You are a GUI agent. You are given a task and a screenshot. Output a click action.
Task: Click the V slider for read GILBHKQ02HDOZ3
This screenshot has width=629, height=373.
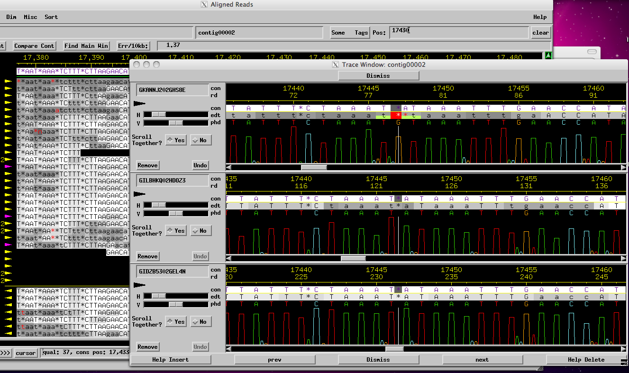coord(175,213)
